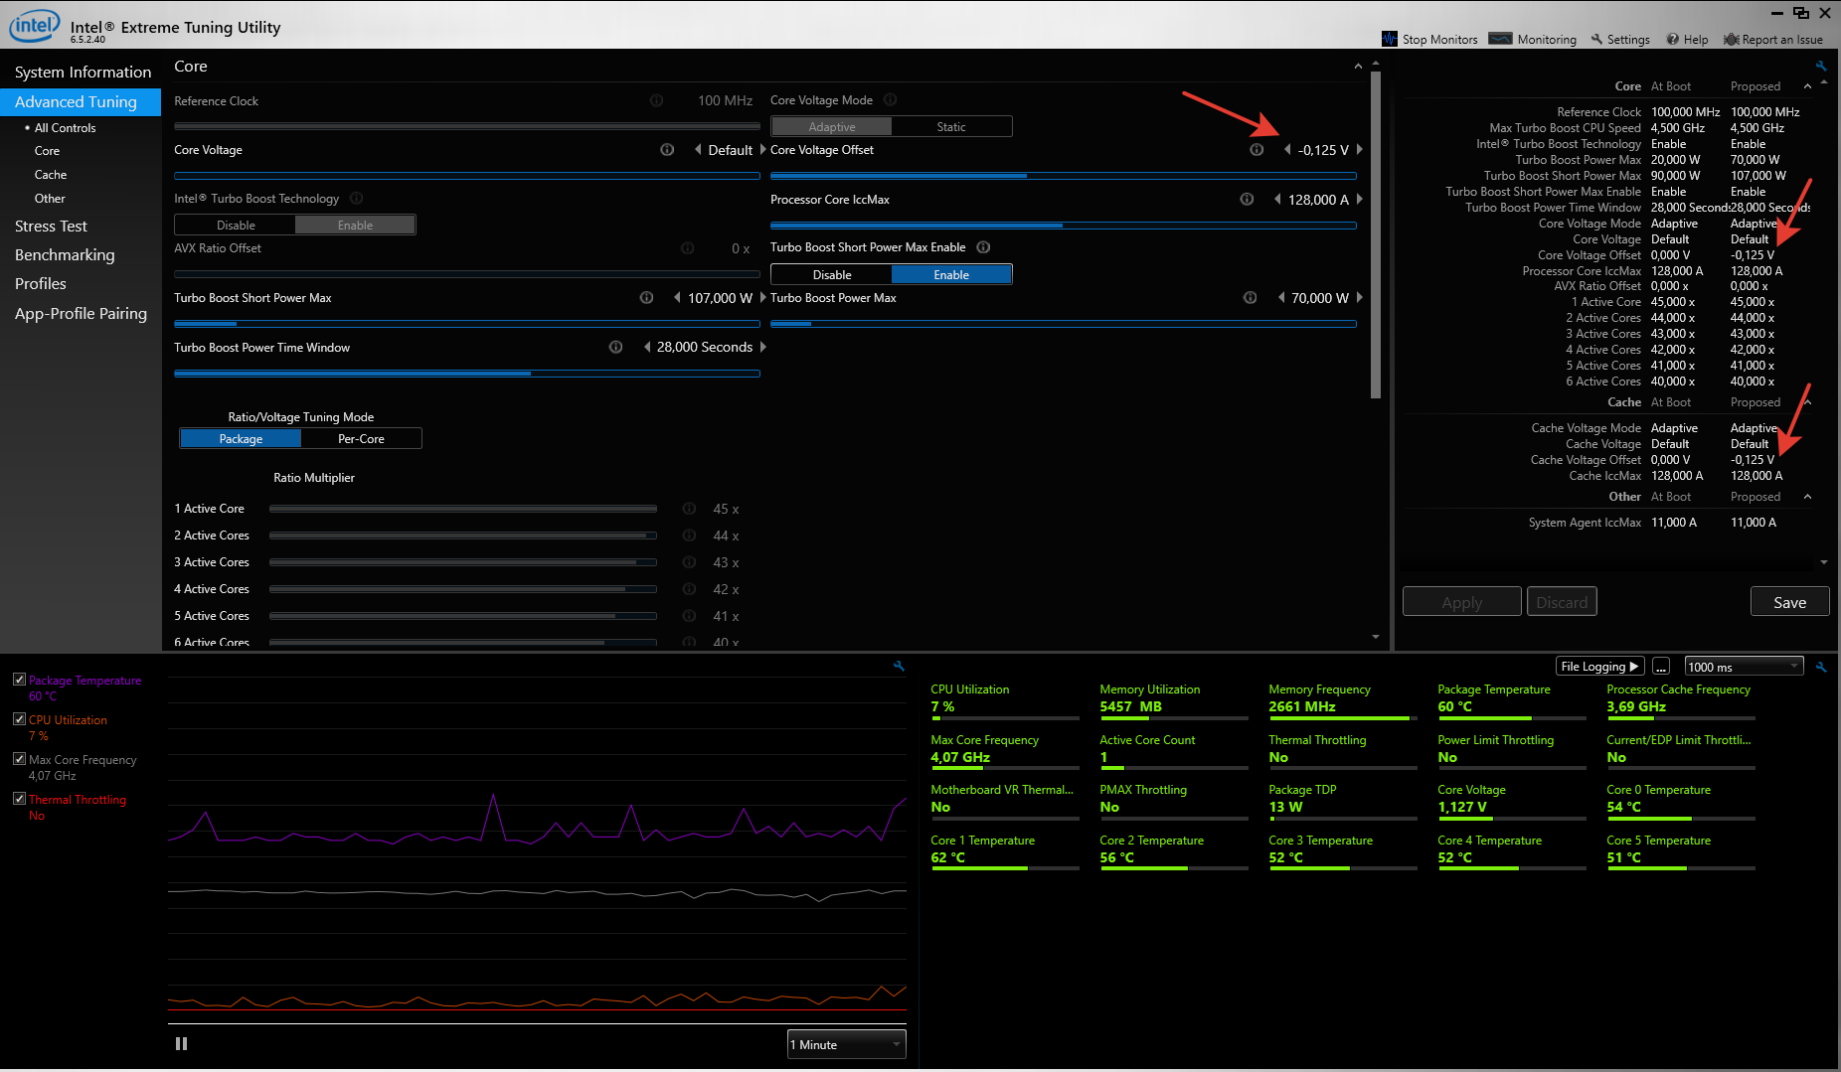This screenshot has width=1841, height=1072.
Task: Increase Turbo Boost Short Power Max value
Action: (x=762, y=298)
